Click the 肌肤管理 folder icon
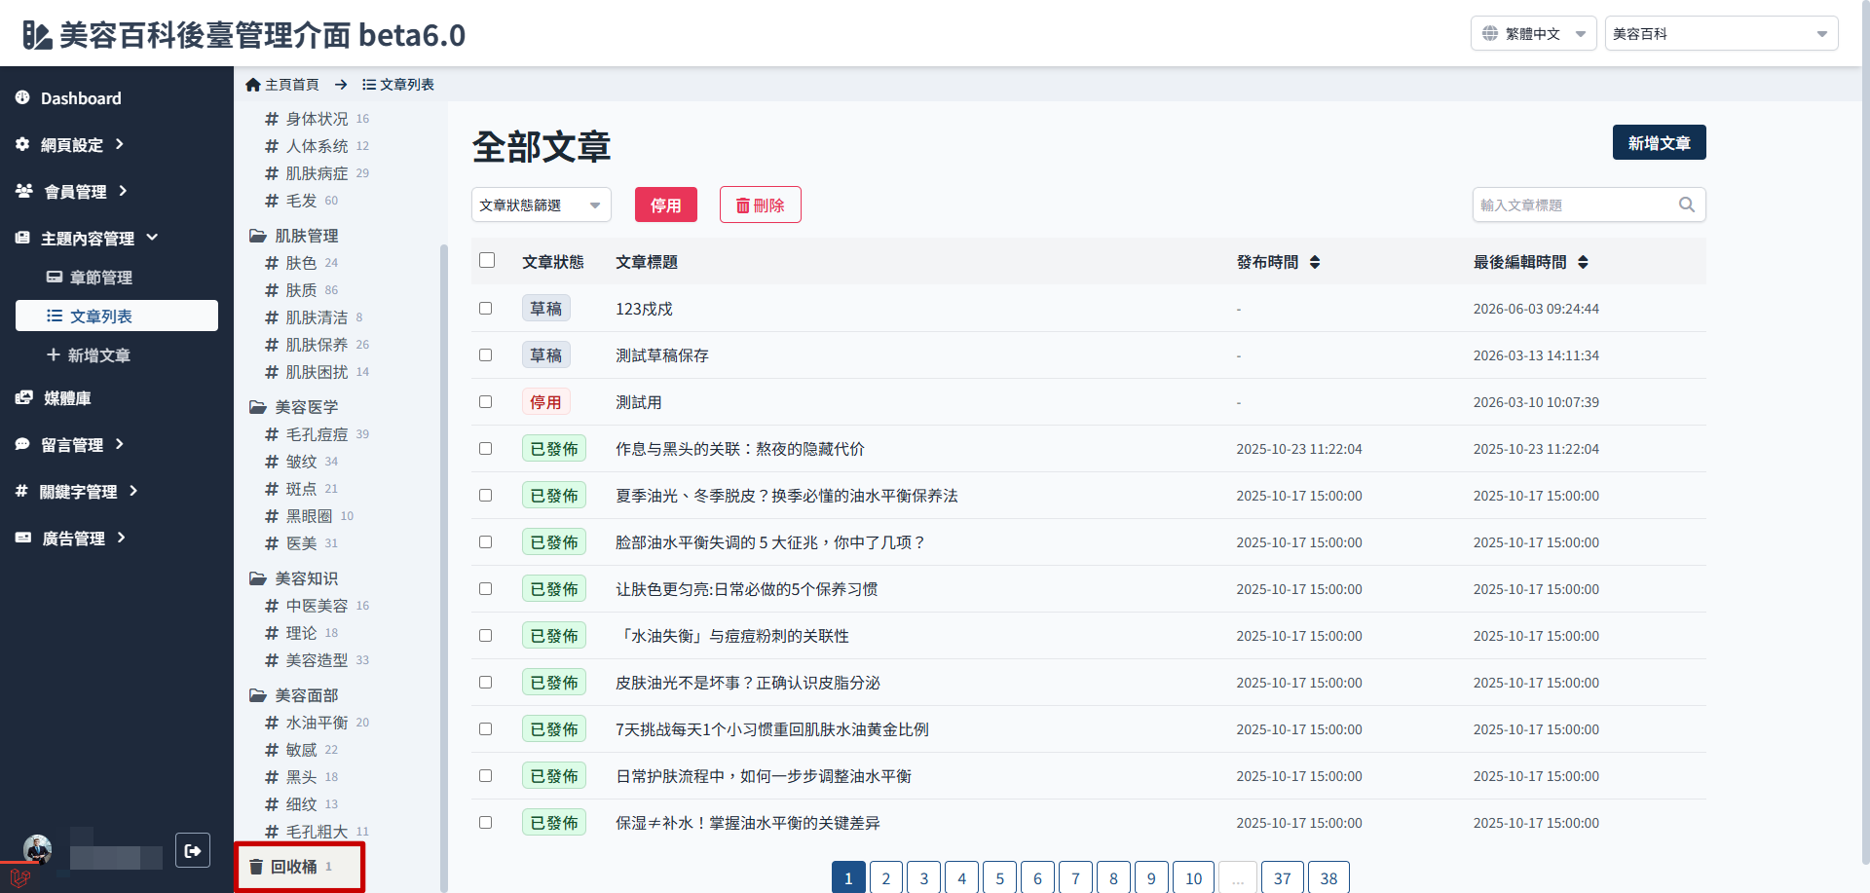Screen dimensions: 1870x893 [x=258, y=236]
